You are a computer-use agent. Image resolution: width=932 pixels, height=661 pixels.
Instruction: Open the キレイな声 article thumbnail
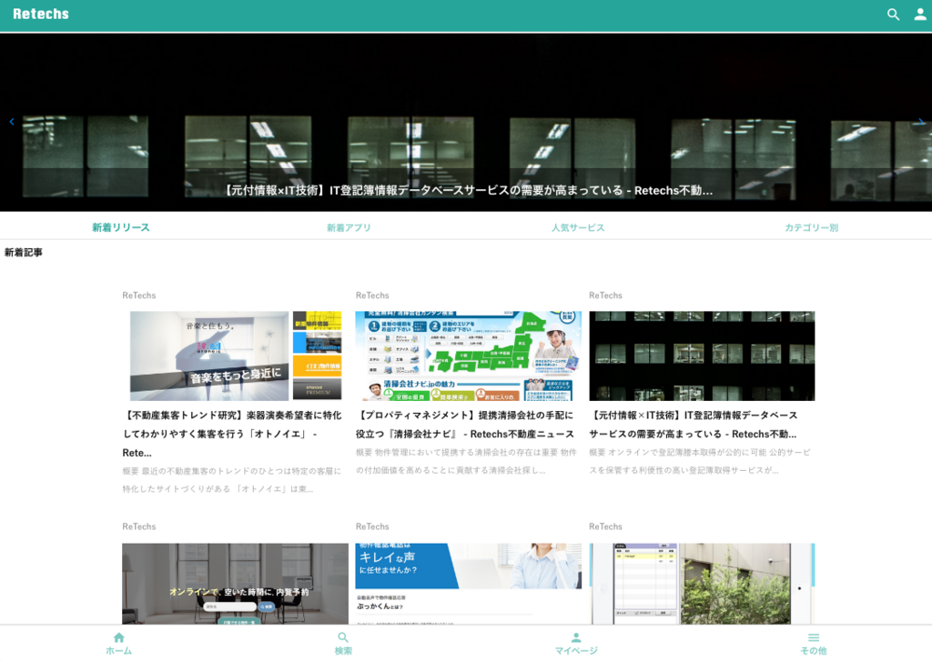469,583
